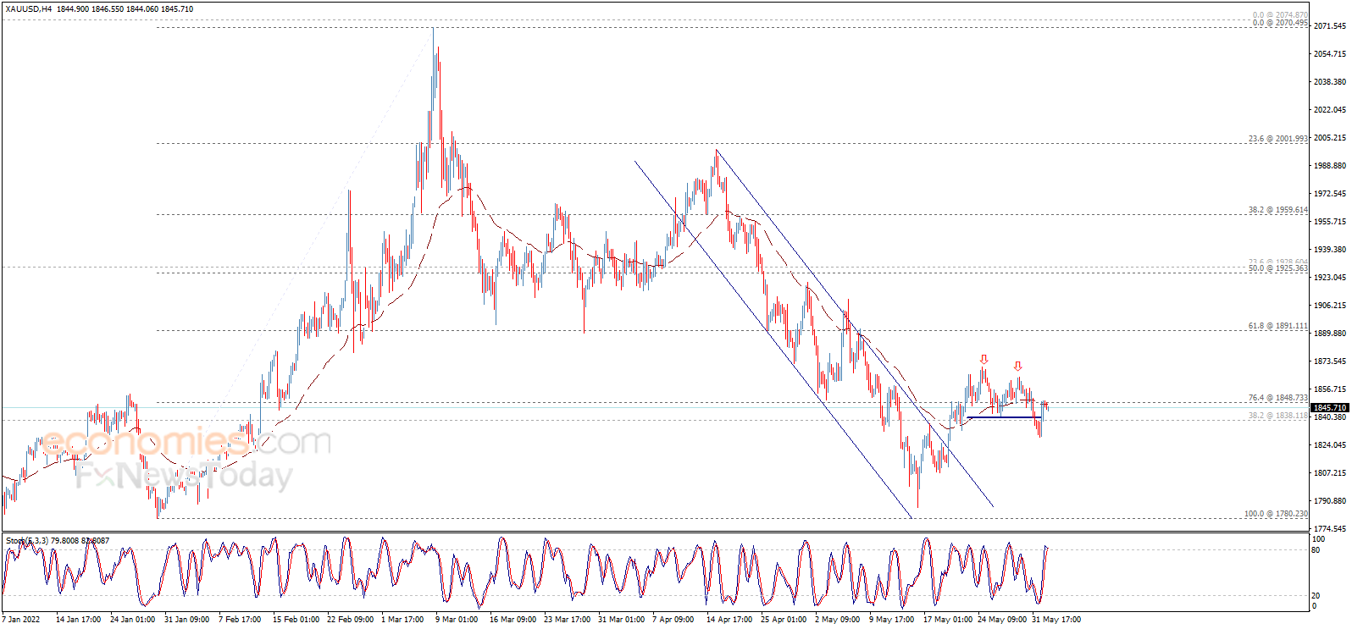The width and height of the screenshot is (1352, 629).
Task: Click the first red down arrow marker
Action: 984,360
